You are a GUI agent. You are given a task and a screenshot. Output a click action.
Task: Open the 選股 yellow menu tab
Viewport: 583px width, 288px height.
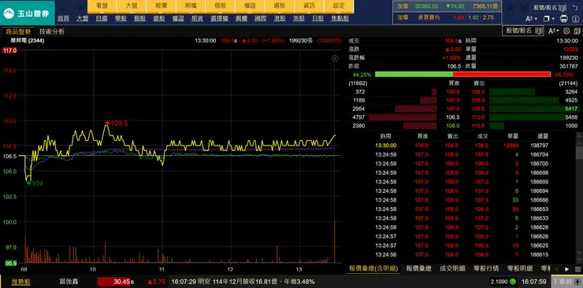279,6
